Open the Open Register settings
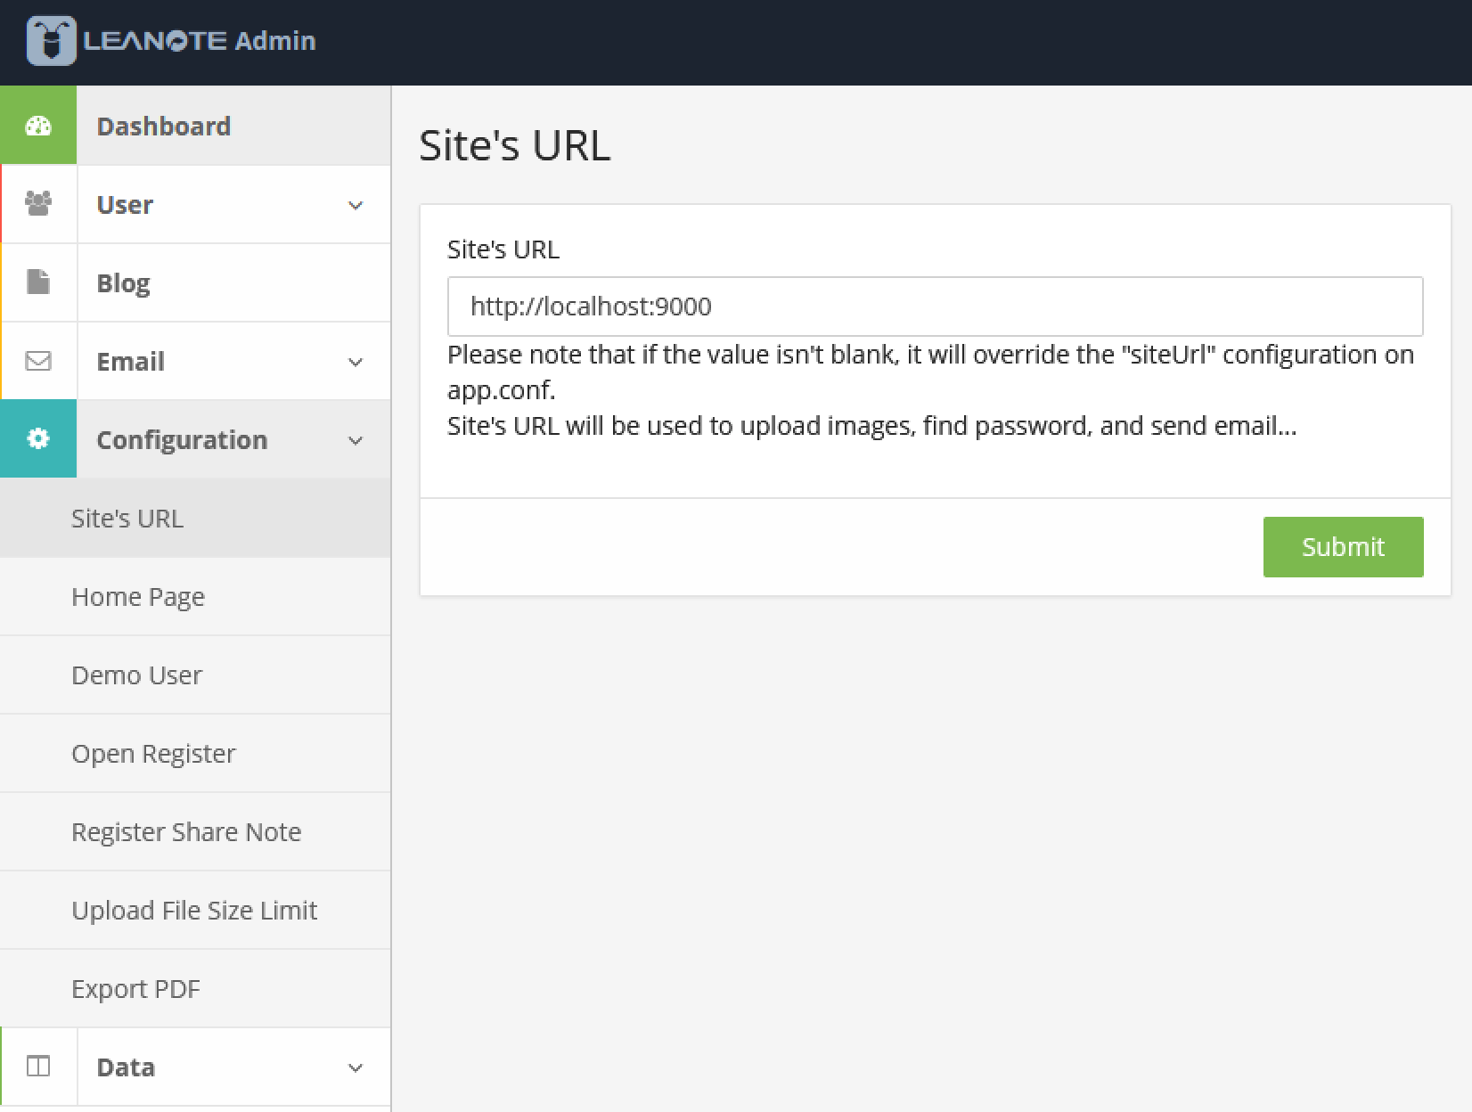This screenshot has height=1112, width=1472. (x=153, y=754)
